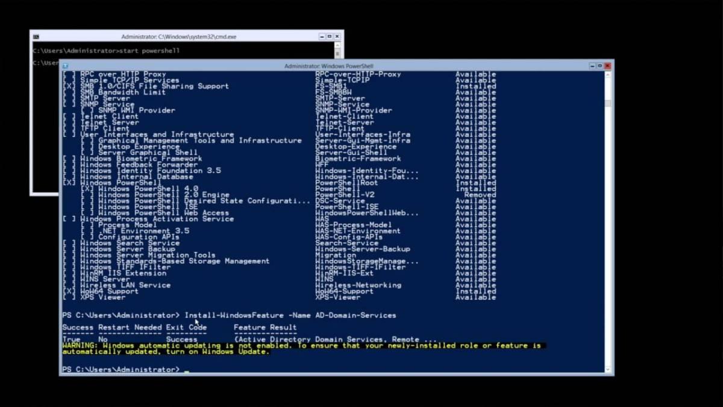Click '.NET Environment 3.5' feature name
Screen dimensions: 723x407
point(143,231)
